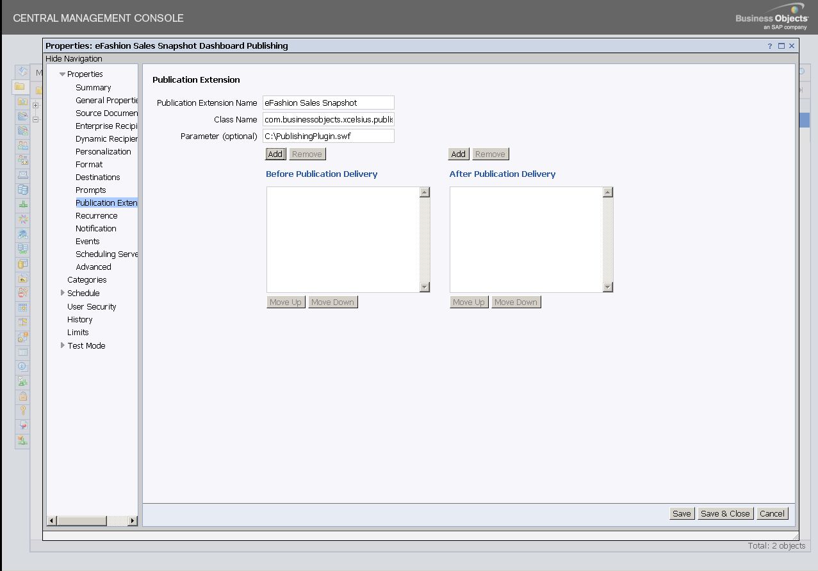Select Scheduling Server in the navigation

coord(107,254)
